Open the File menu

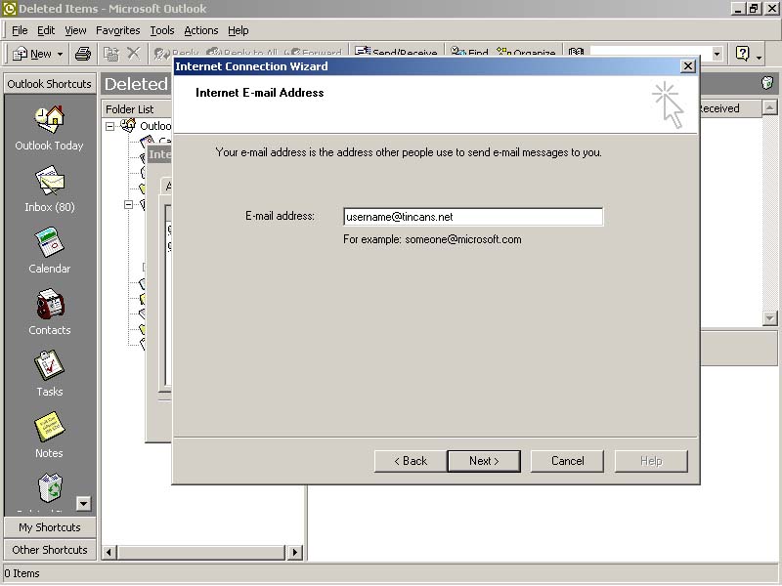pos(20,30)
